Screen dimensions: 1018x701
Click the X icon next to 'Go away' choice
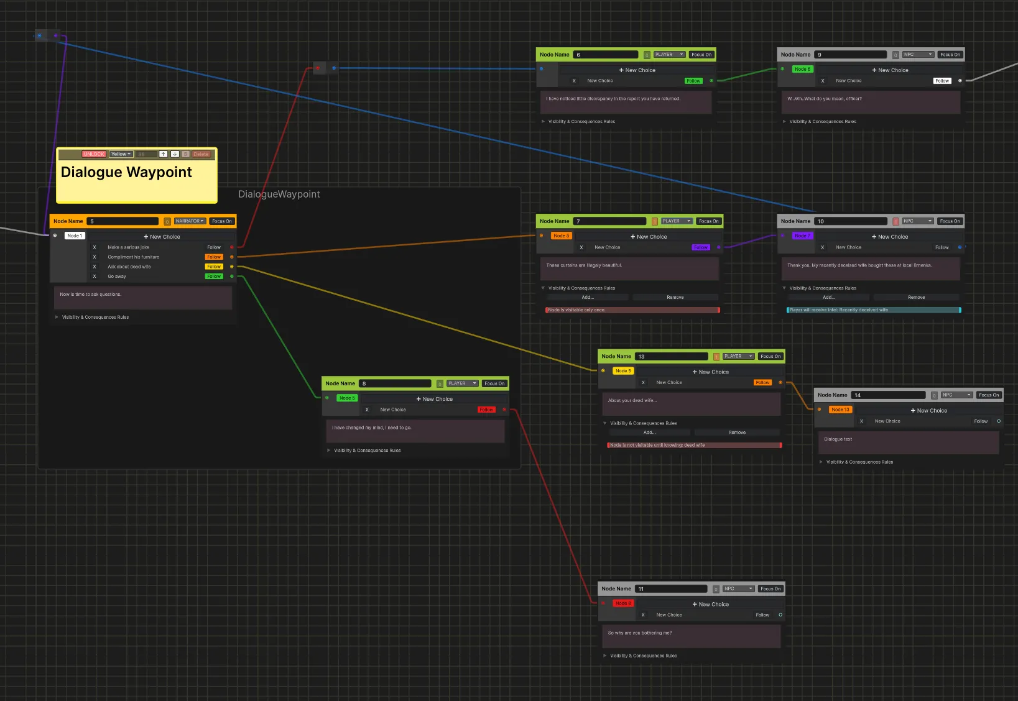coord(95,276)
